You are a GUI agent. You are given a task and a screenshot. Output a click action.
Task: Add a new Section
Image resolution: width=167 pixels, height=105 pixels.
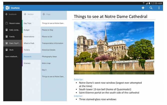coord(29,14)
